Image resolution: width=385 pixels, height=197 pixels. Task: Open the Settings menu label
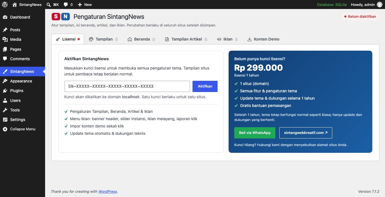tap(18, 120)
